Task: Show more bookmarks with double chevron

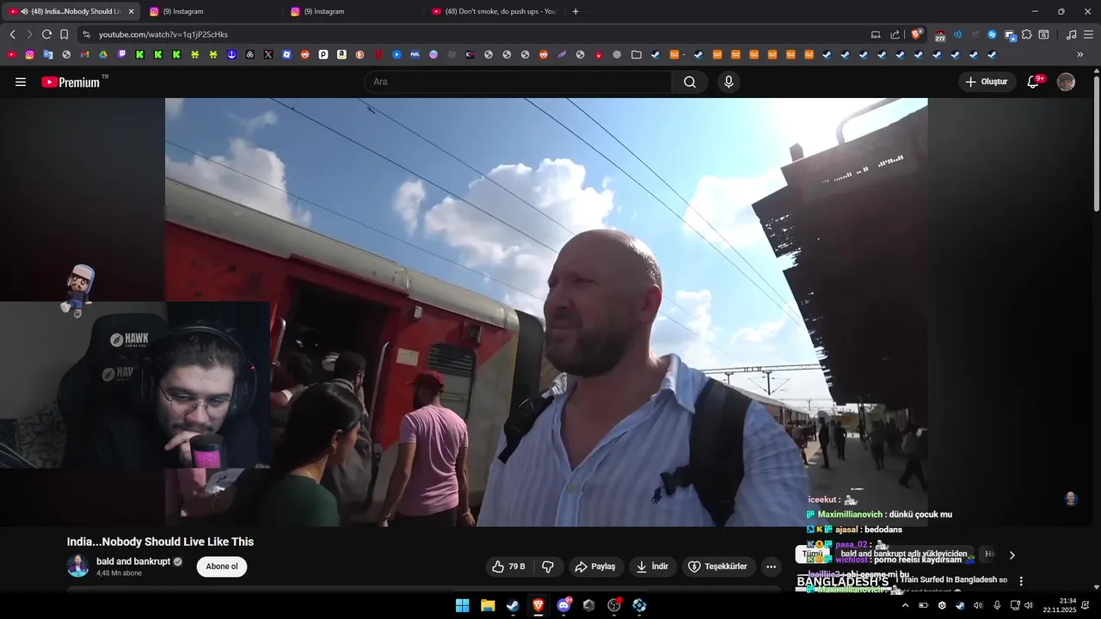Action: [x=1080, y=54]
